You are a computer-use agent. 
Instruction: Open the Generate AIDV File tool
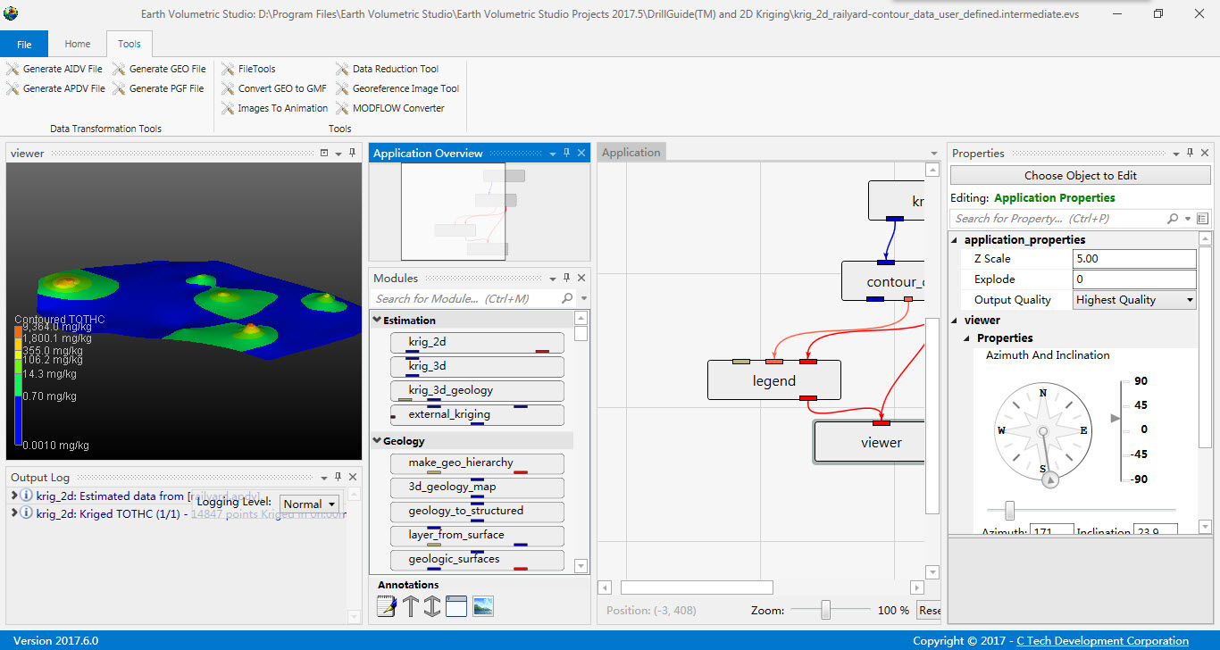54,69
